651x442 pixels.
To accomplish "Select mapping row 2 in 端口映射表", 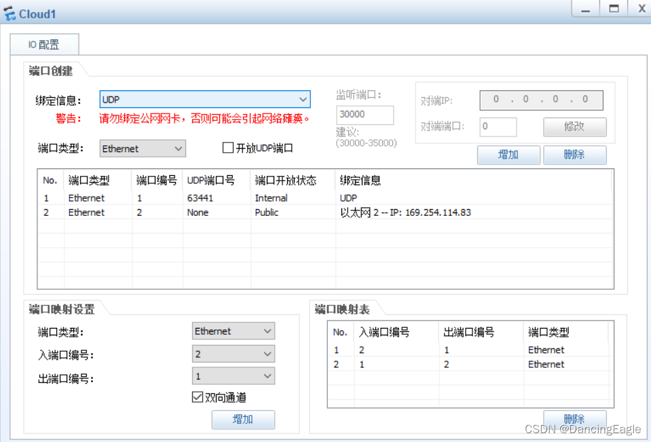I will tap(470, 365).
